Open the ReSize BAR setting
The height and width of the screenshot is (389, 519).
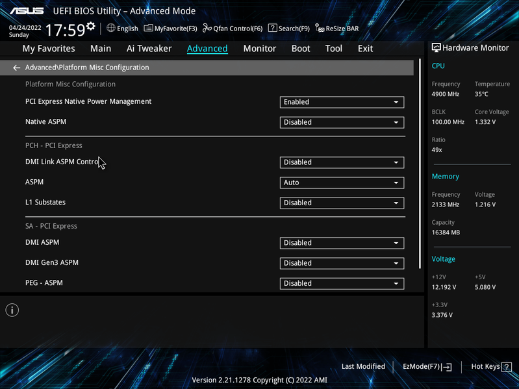(337, 29)
